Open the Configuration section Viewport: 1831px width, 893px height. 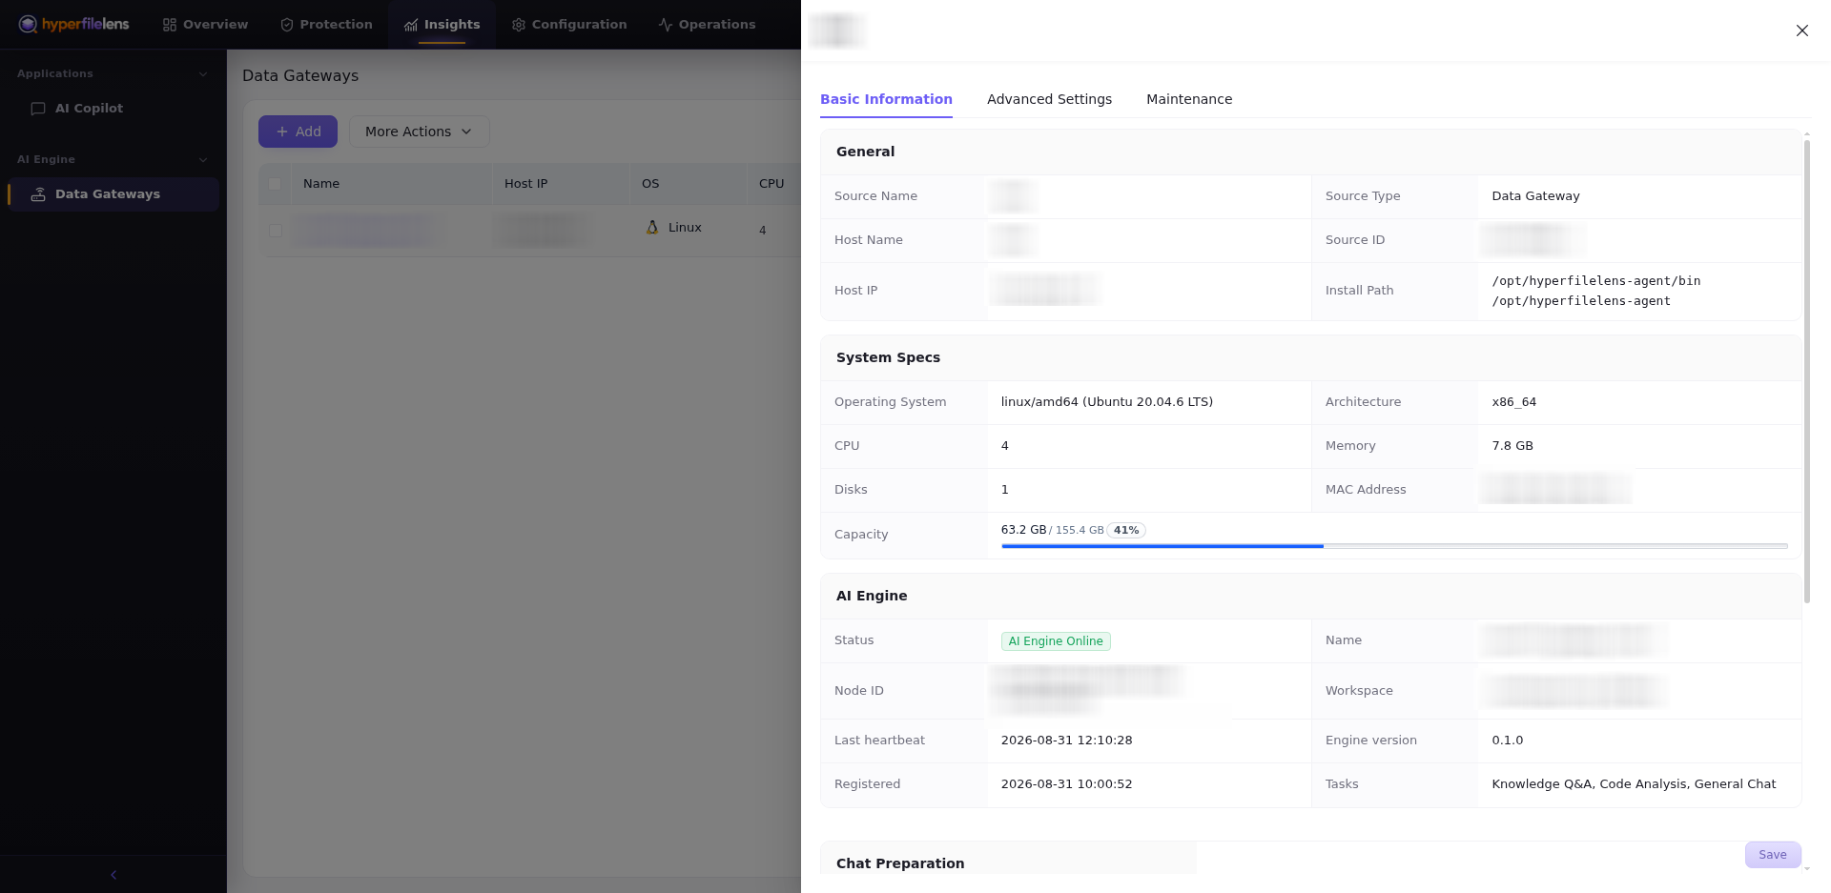pyautogui.click(x=569, y=25)
